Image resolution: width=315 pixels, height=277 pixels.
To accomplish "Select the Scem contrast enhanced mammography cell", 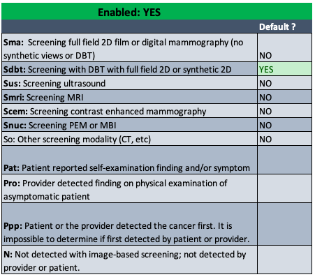I will (130, 111).
